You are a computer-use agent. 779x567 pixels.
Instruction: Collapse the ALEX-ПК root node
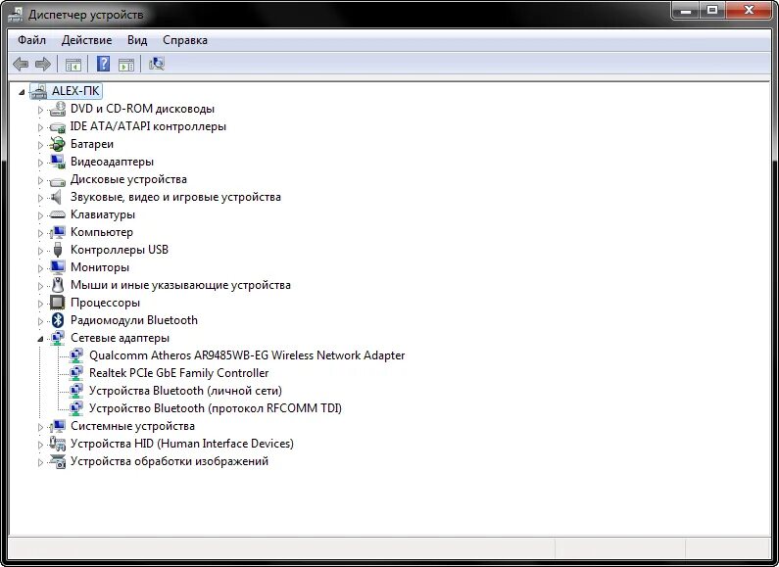(x=22, y=92)
